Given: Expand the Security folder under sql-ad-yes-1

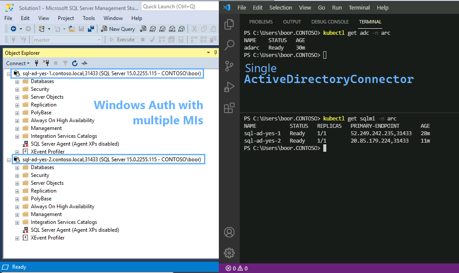Looking at the screenshot, I should (x=17, y=90).
